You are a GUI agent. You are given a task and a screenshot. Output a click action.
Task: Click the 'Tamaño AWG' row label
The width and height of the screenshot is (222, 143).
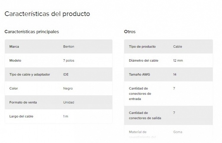pos(139,74)
